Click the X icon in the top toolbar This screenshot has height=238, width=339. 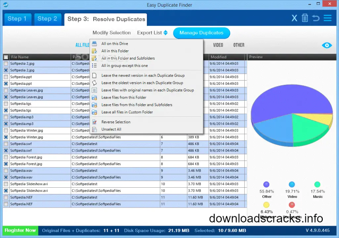(x=294, y=18)
